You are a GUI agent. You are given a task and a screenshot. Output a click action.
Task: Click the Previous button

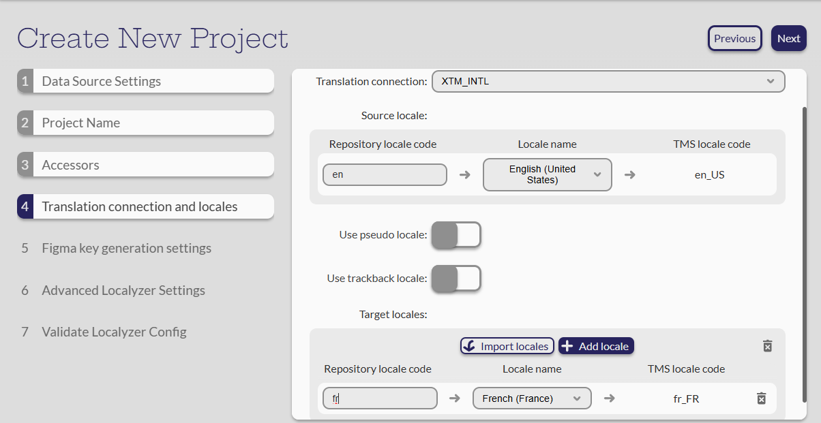point(734,39)
